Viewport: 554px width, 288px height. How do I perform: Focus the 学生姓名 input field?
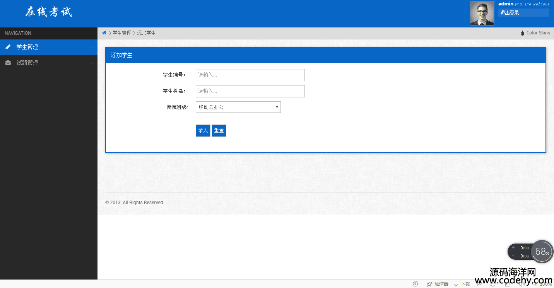pos(250,91)
